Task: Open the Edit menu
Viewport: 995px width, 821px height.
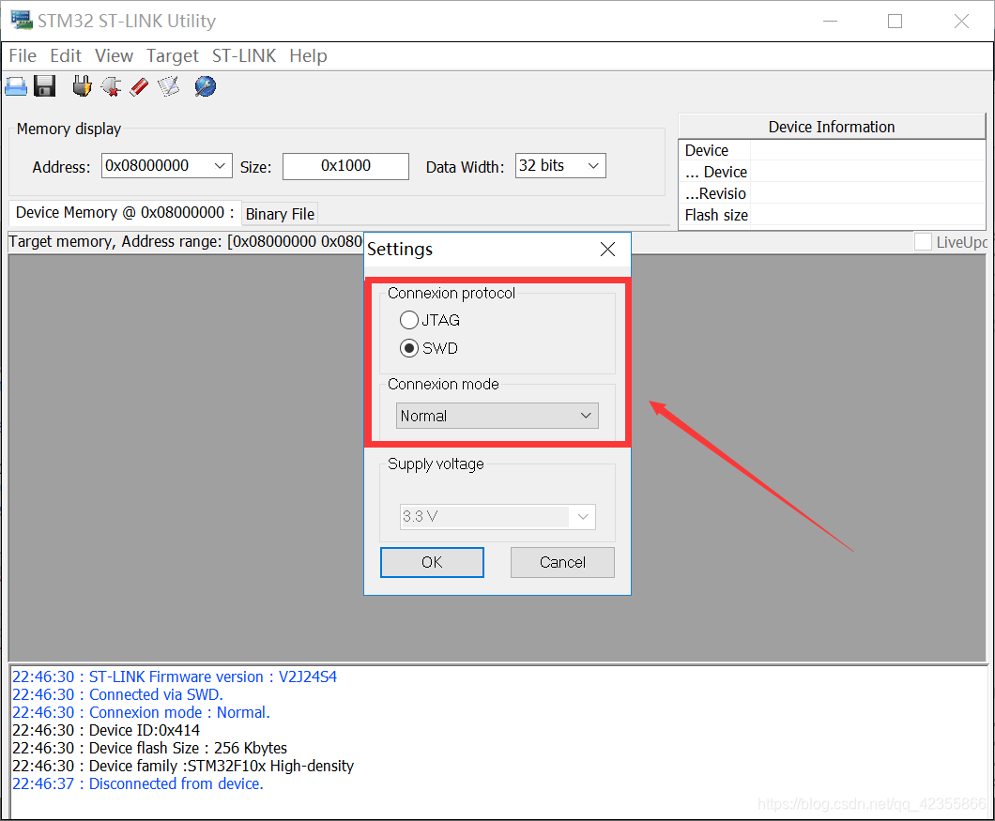Action: [x=66, y=56]
